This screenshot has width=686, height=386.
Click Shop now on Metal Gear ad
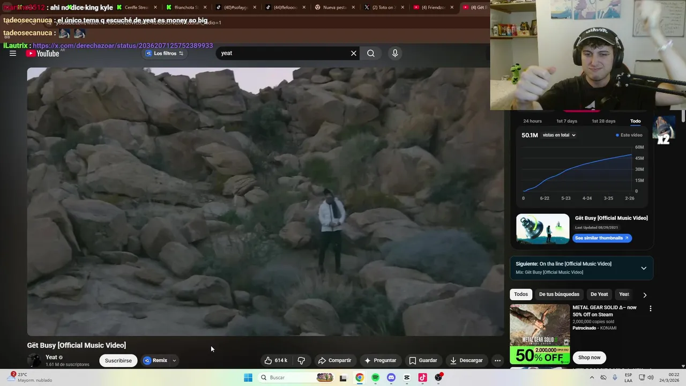click(589, 358)
